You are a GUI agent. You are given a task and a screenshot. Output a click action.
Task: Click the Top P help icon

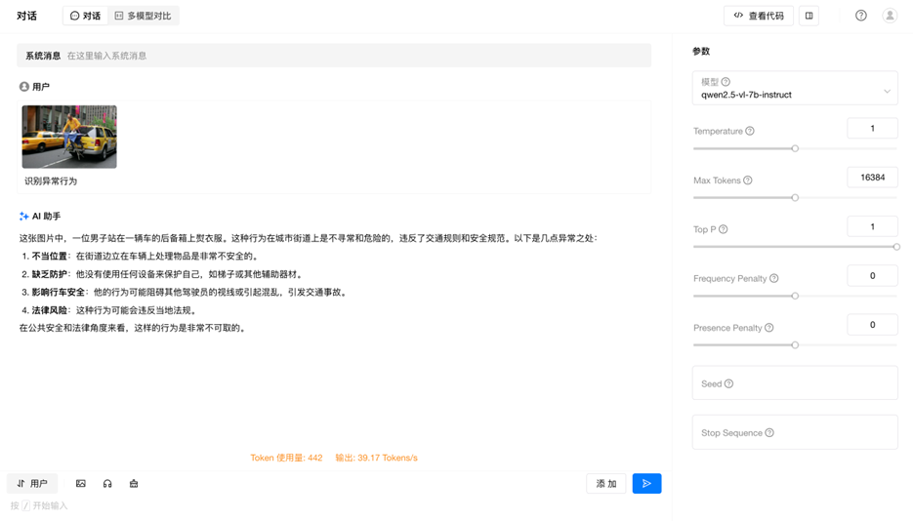coord(724,229)
